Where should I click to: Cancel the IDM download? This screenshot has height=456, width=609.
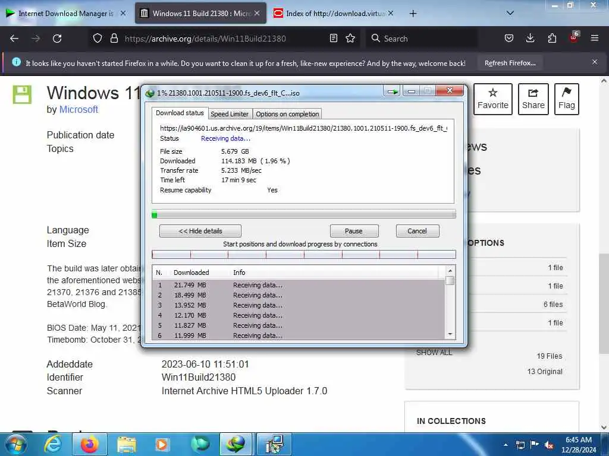[x=417, y=231]
